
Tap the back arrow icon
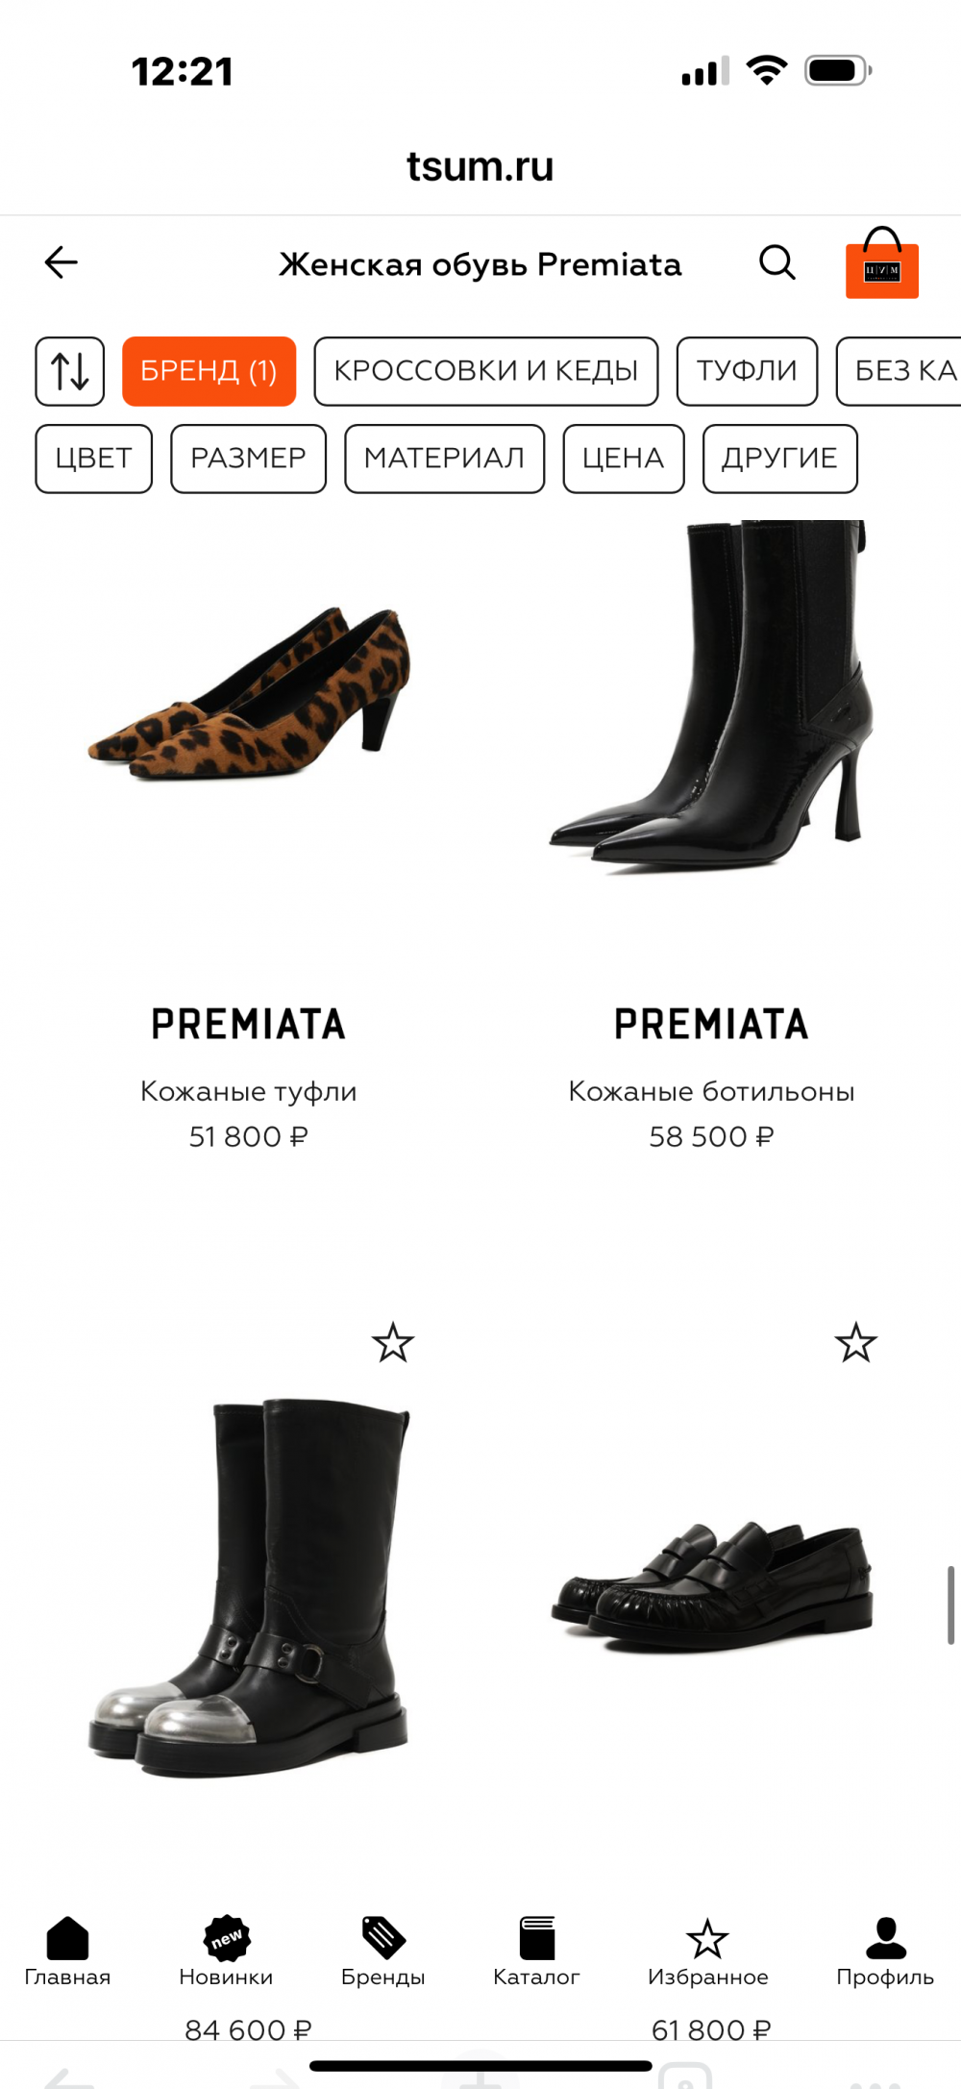tap(62, 261)
